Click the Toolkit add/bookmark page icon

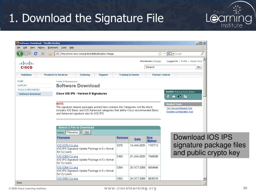pos(179,96)
